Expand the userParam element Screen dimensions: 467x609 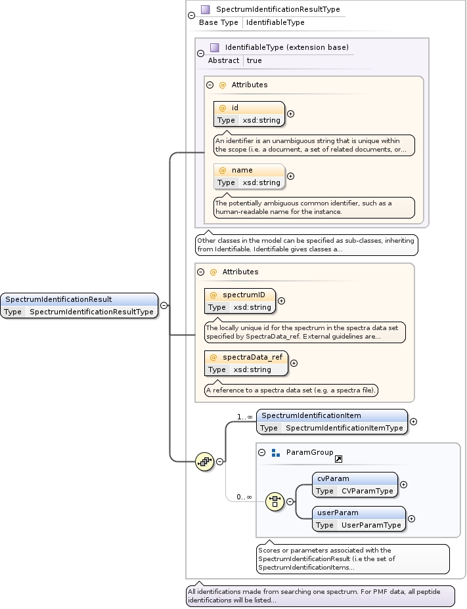(x=411, y=519)
